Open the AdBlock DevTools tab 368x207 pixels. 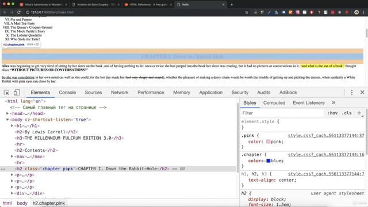pyautogui.click(x=288, y=93)
